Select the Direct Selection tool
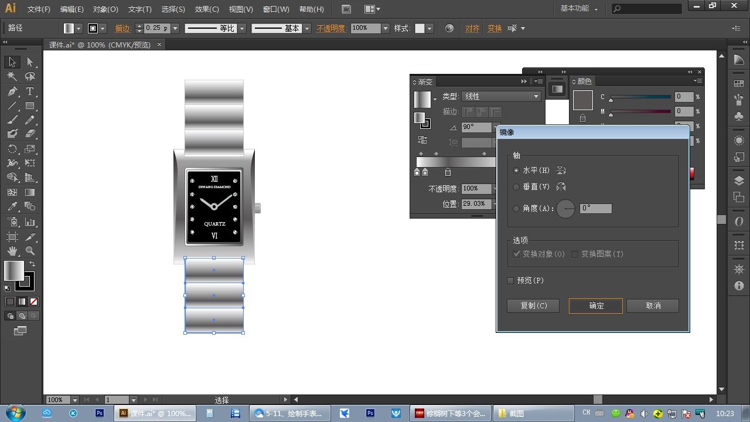The image size is (750, 422). point(30,62)
